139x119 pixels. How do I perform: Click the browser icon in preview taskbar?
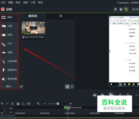pos(120,84)
